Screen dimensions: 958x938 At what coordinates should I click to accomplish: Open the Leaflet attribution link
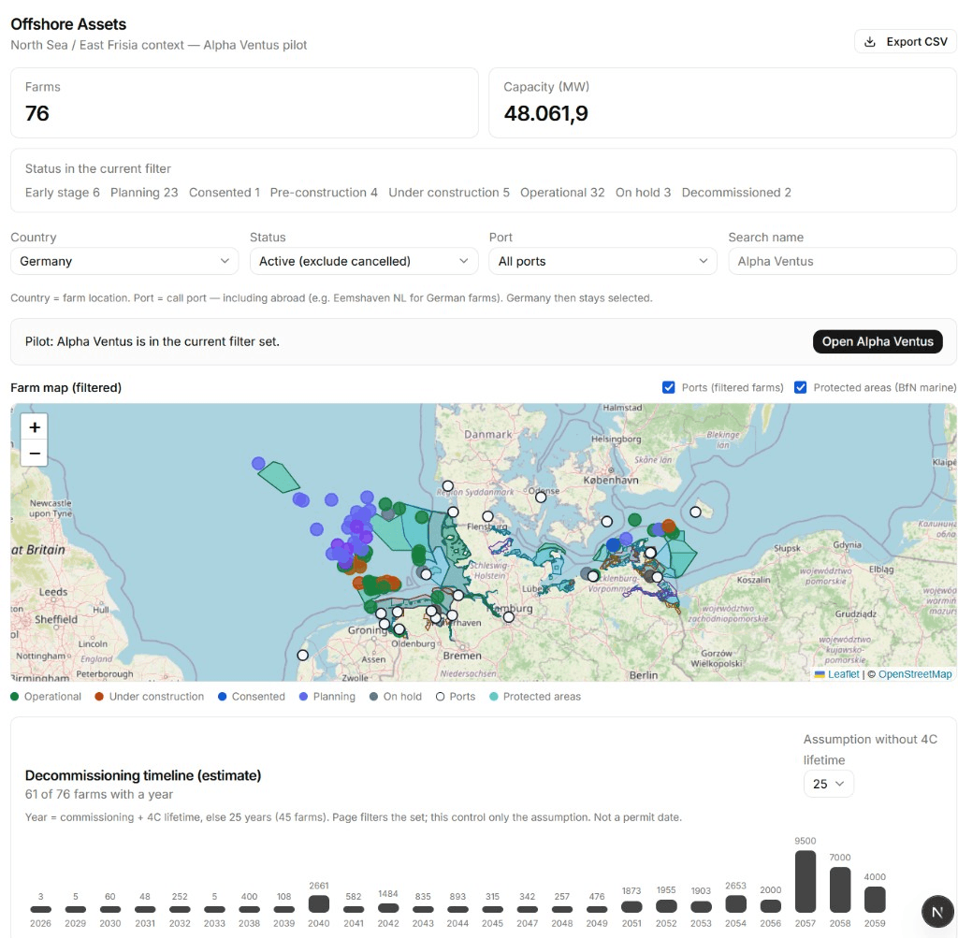pyautogui.click(x=843, y=674)
